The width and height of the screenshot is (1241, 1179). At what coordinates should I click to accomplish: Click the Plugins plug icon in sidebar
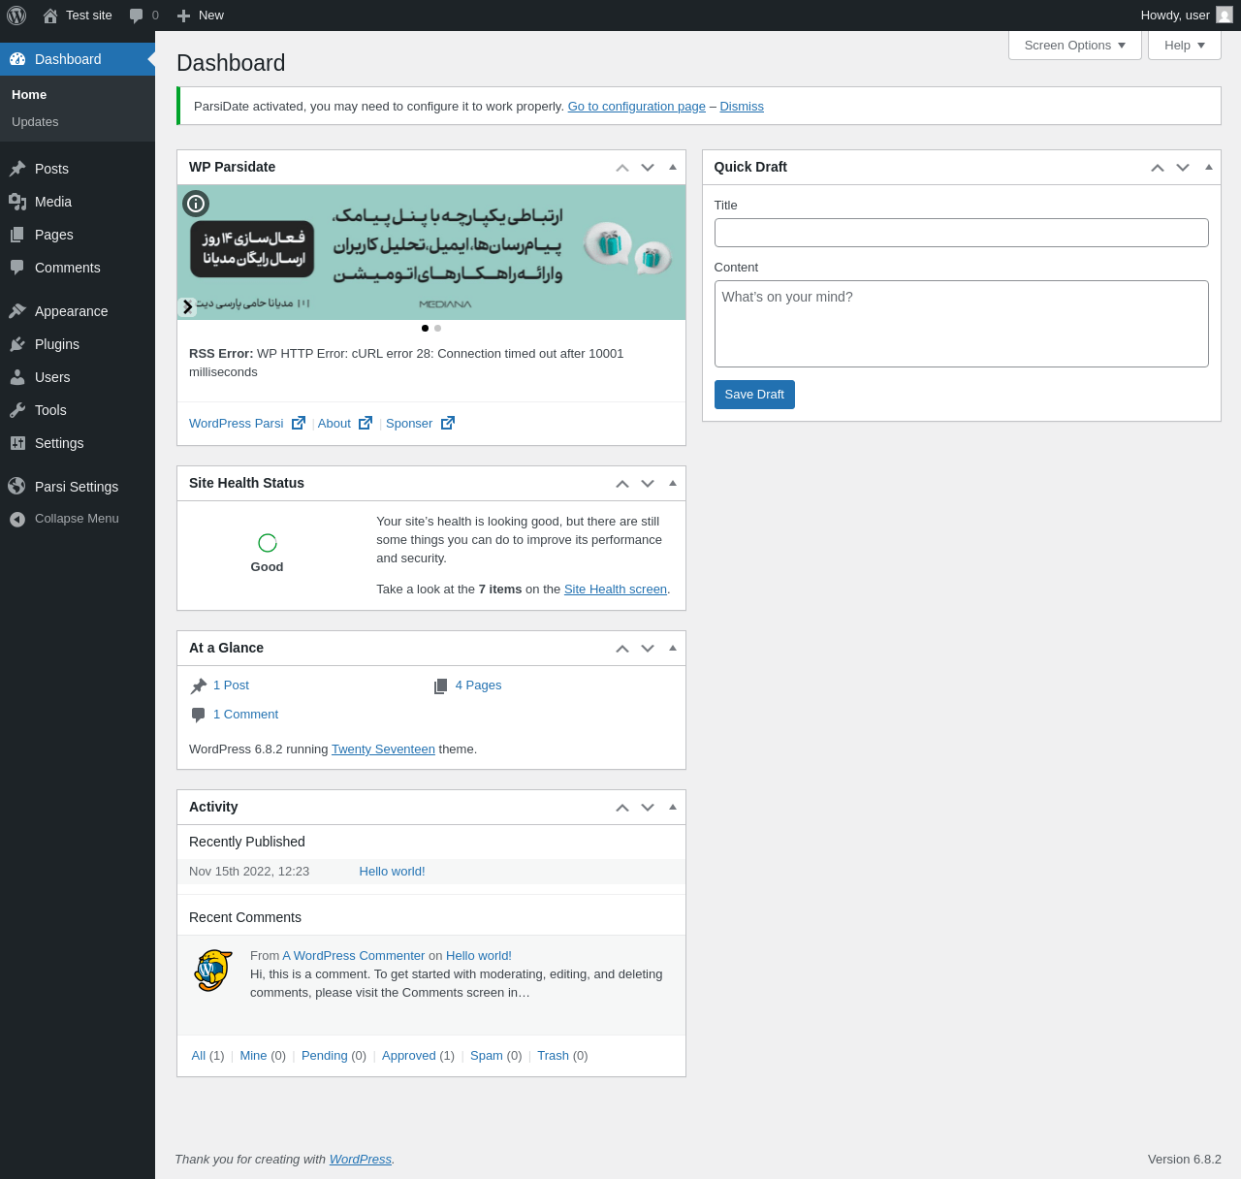[17, 344]
